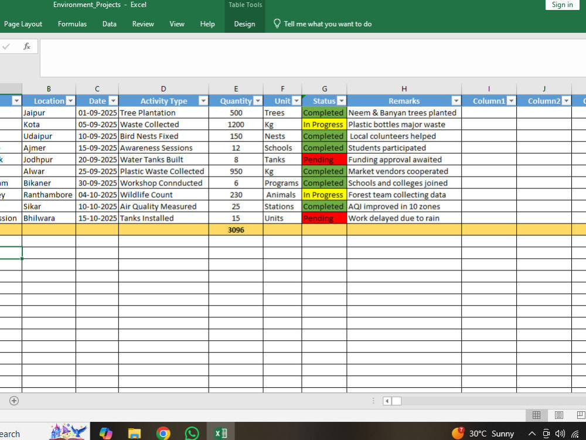
Task: Select the Completed status for Sikar
Action: point(324,206)
